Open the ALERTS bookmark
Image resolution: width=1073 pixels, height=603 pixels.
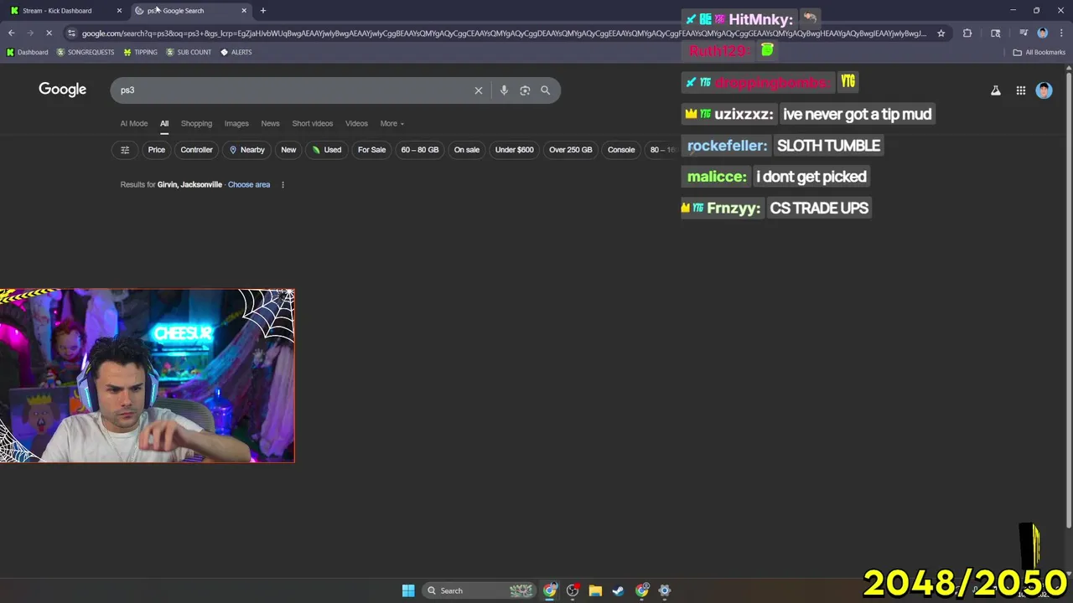(236, 52)
